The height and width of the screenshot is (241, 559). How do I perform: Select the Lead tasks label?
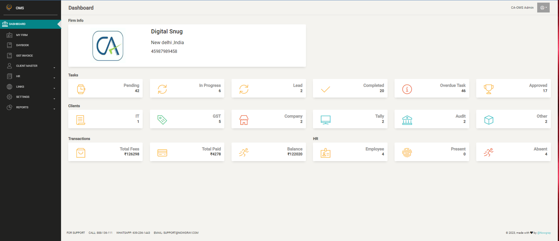click(298, 85)
